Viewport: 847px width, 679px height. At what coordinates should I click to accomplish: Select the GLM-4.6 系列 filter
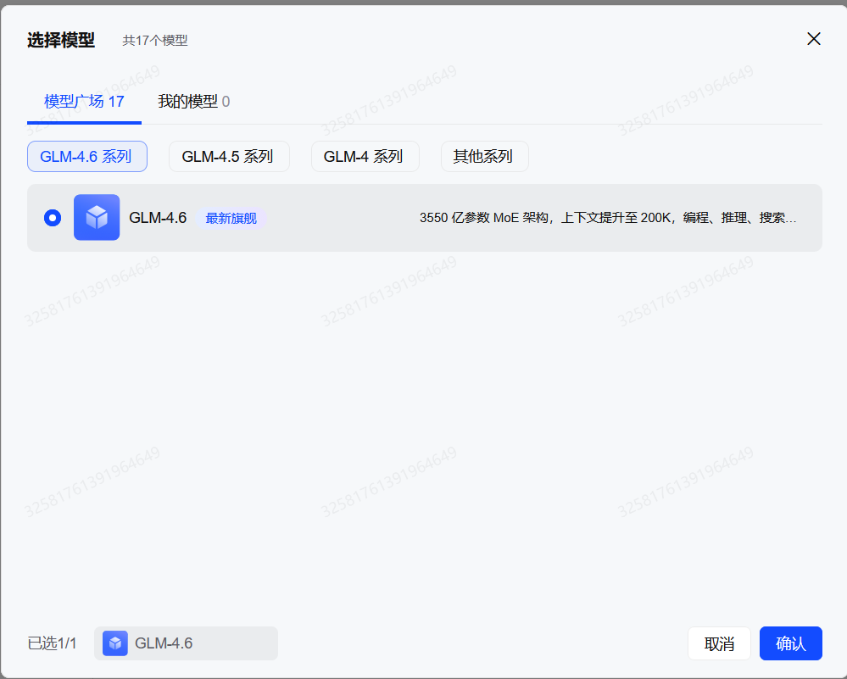tap(87, 157)
